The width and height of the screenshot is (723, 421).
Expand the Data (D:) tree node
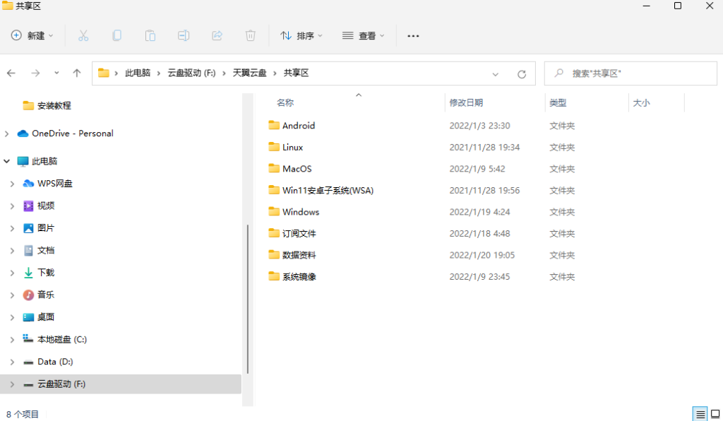click(x=12, y=362)
